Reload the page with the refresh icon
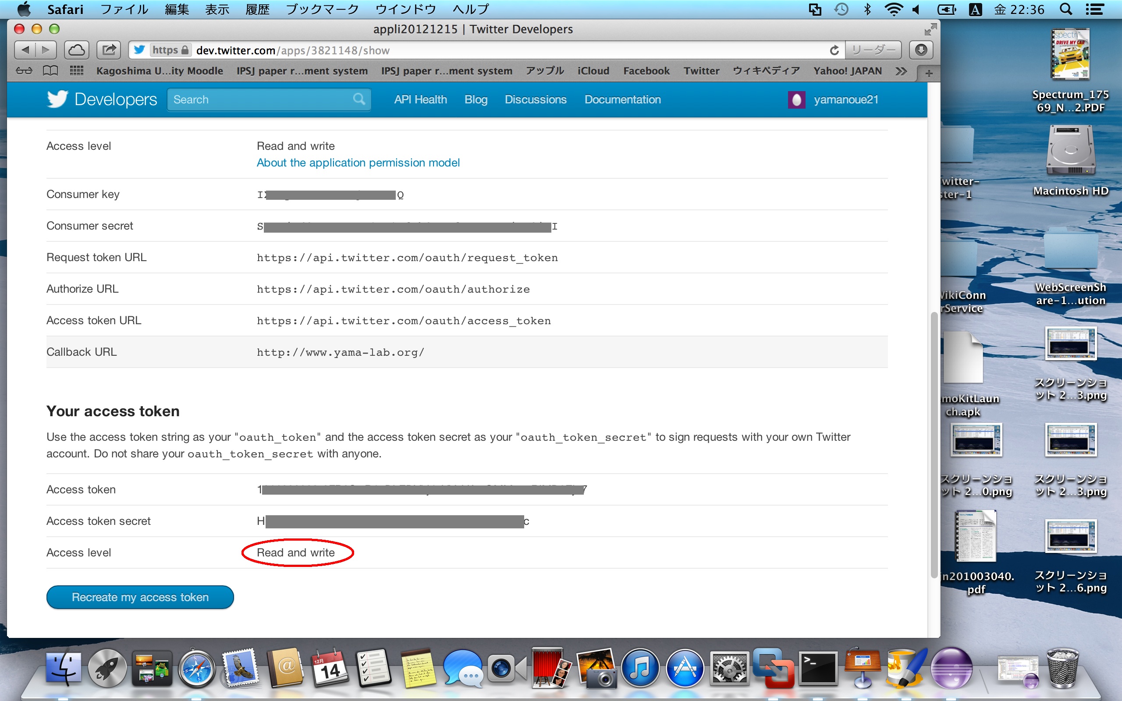The image size is (1122, 701). click(x=834, y=50)
